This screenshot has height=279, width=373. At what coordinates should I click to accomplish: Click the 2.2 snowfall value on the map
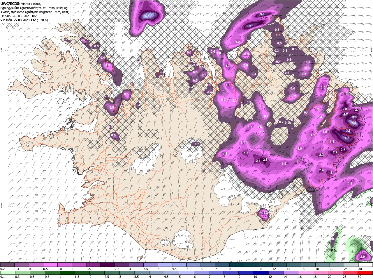(x=321, y=155)
